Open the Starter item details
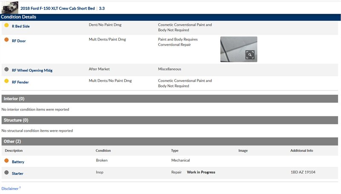 [x=17, y=174]
